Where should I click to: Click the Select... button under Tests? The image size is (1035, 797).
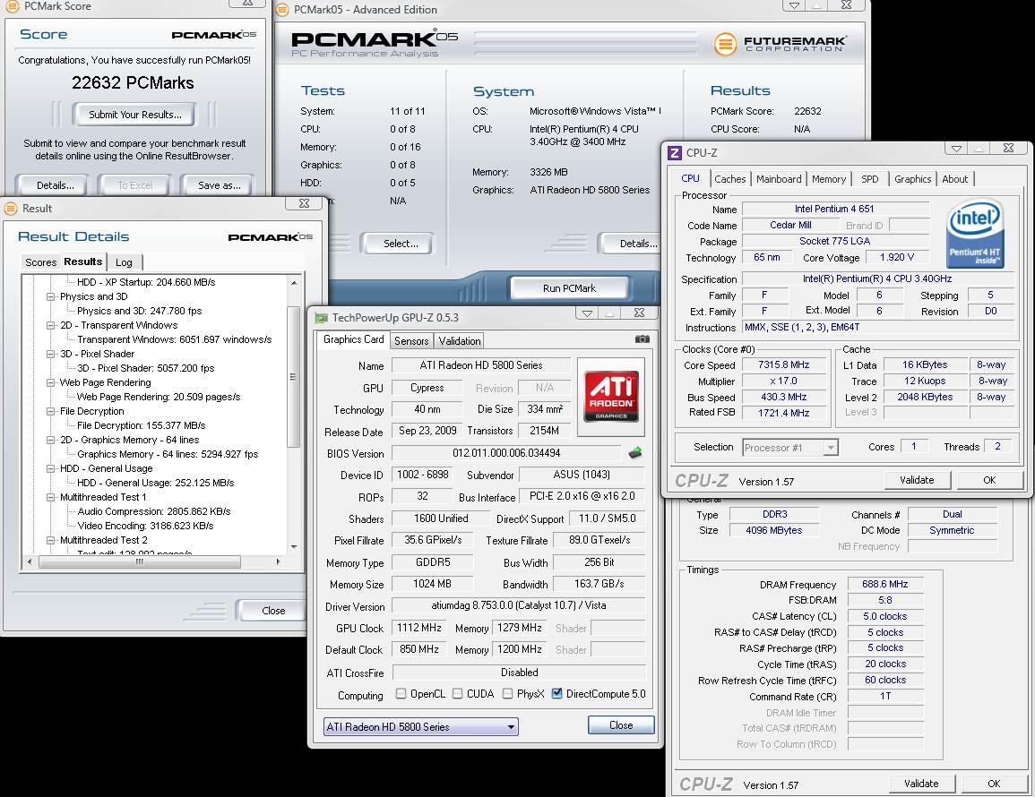pos(401,244)
